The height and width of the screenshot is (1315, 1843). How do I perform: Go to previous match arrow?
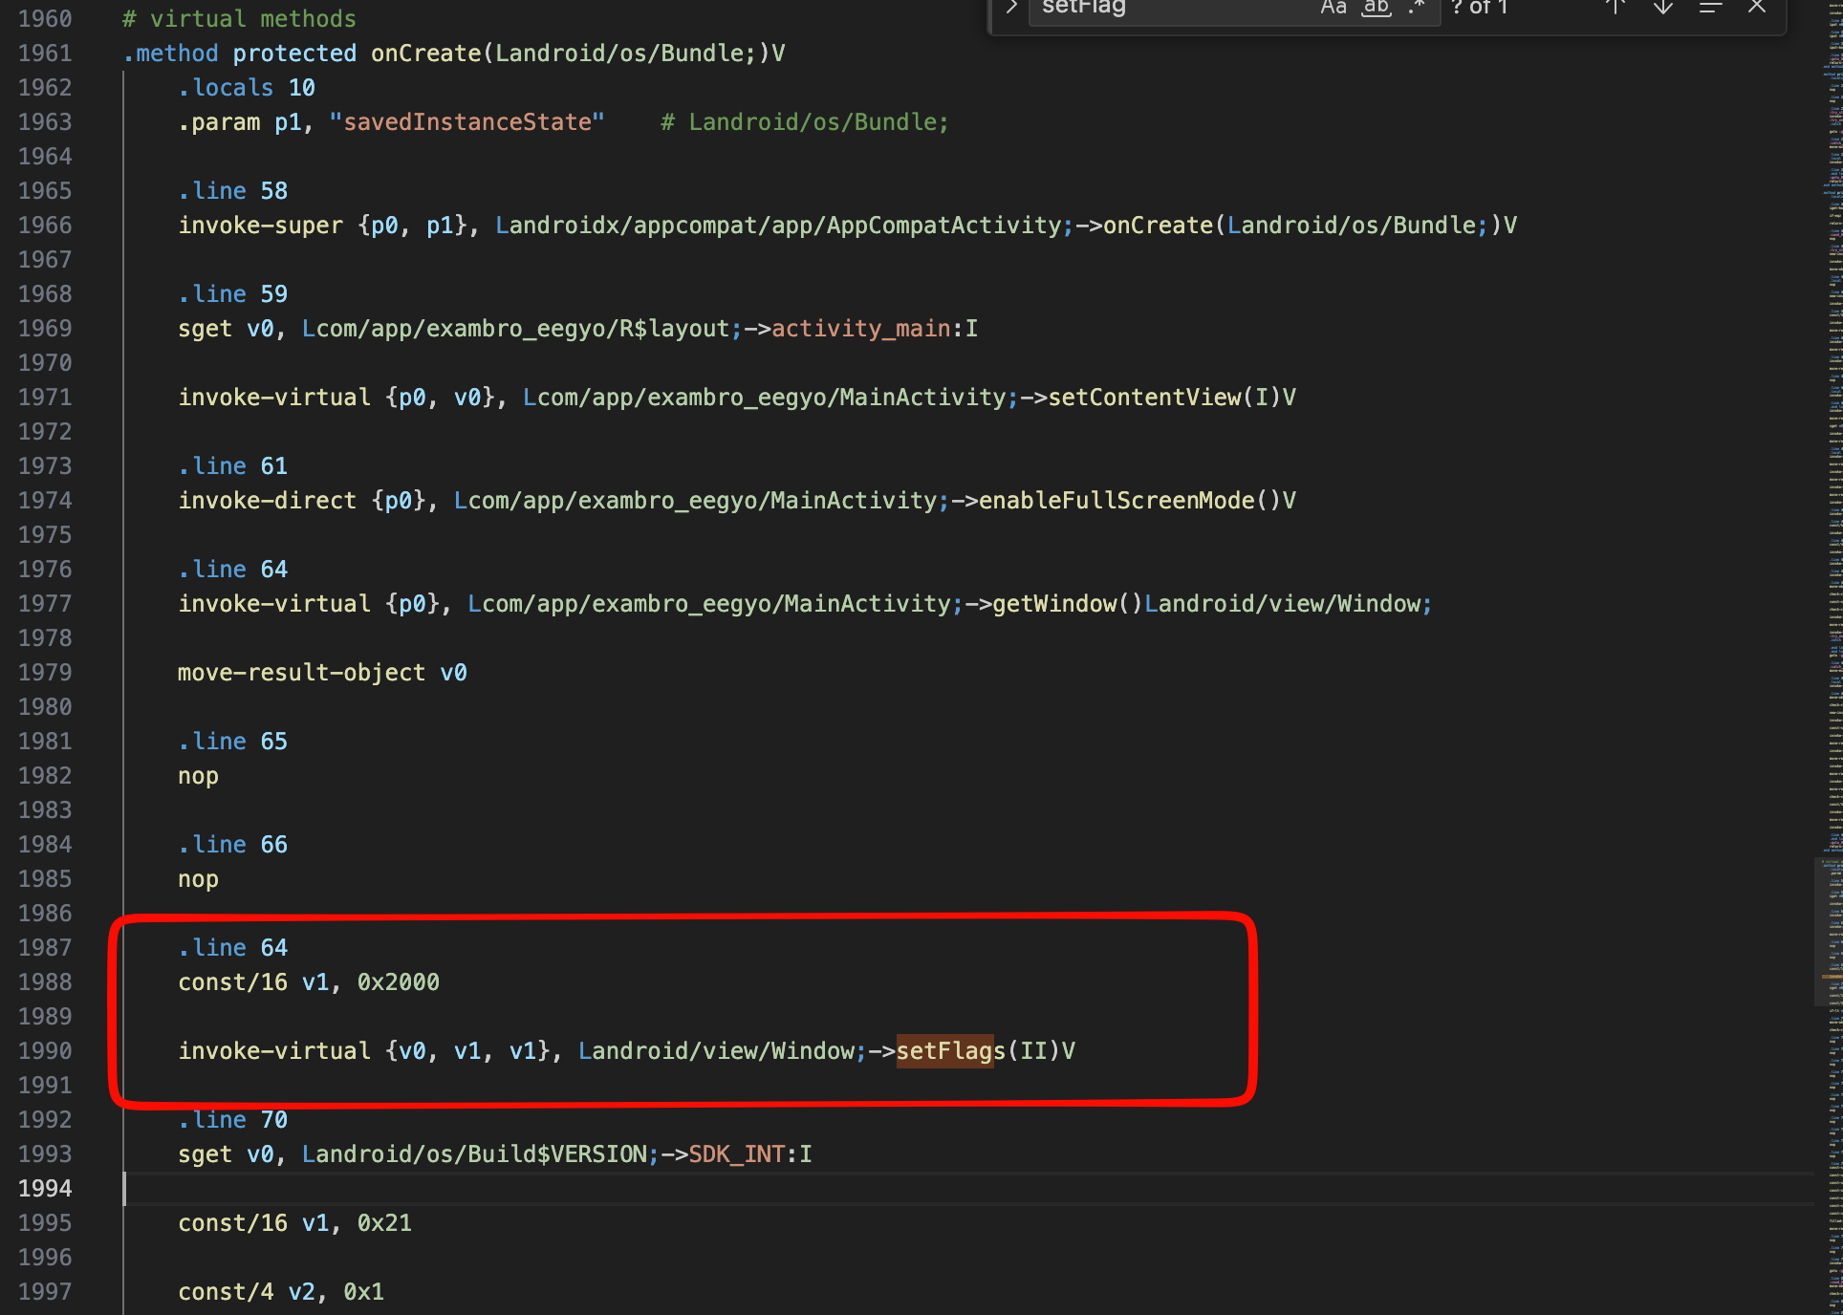[x=1615, y=8]
